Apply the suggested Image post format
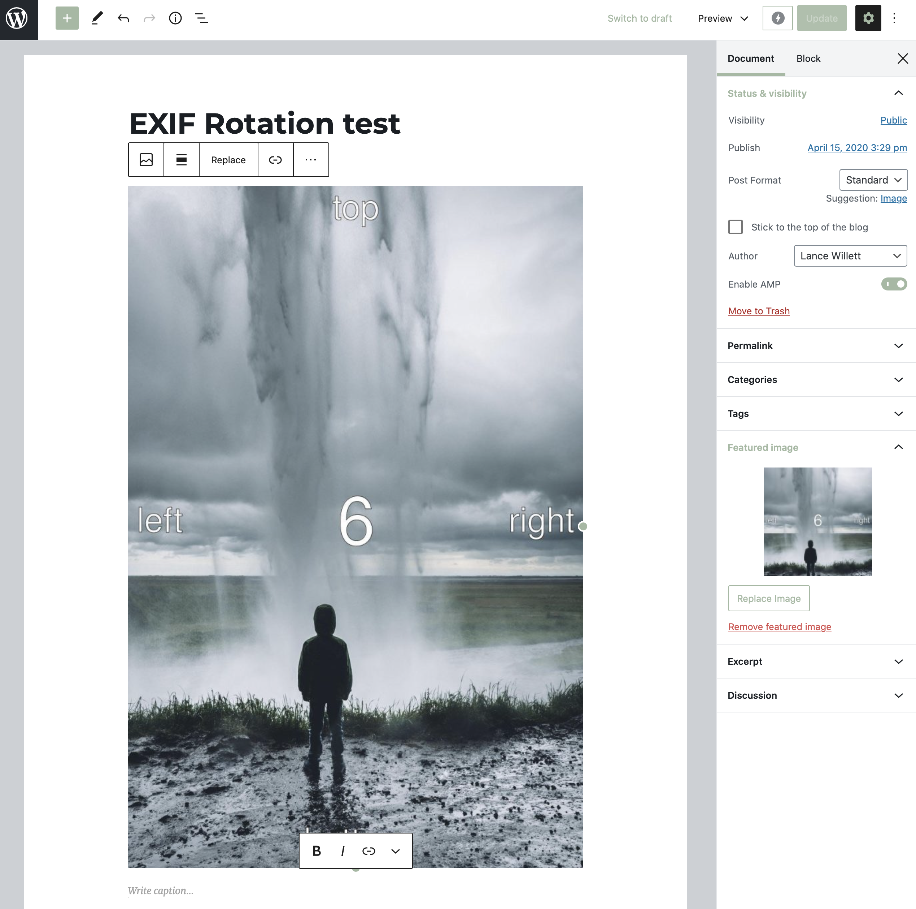Viewport: 916px width, 909px height. point(893,198)
